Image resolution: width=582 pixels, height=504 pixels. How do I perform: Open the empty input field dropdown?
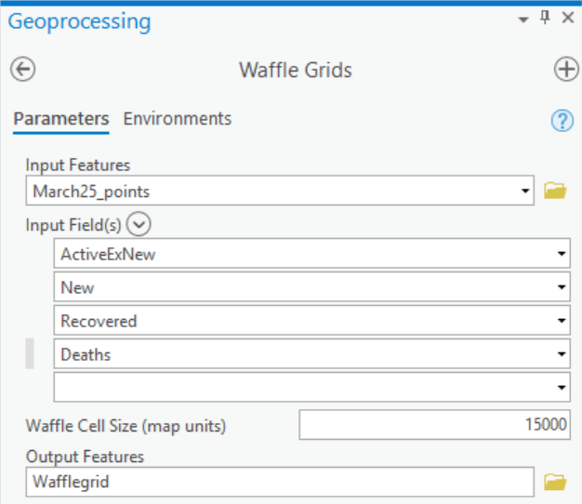pyautogui.click(x=562, y=388)
